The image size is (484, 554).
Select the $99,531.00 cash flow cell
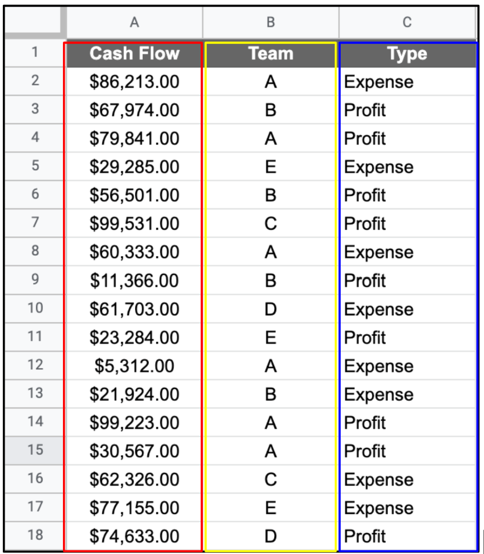tap(134, 224)
